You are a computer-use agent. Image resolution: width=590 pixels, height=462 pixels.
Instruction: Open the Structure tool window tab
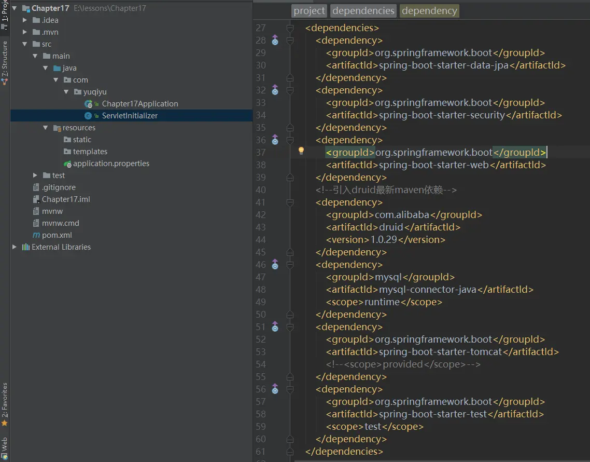(x=5, y=58)
